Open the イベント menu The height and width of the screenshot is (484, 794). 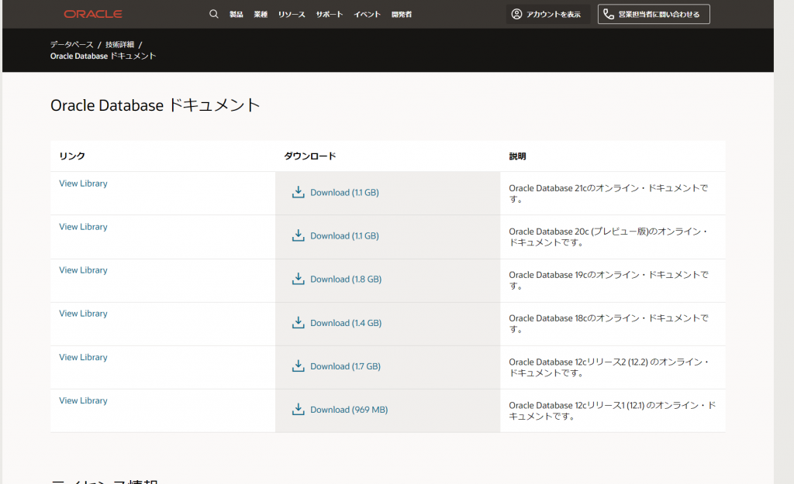coord(367,15)
